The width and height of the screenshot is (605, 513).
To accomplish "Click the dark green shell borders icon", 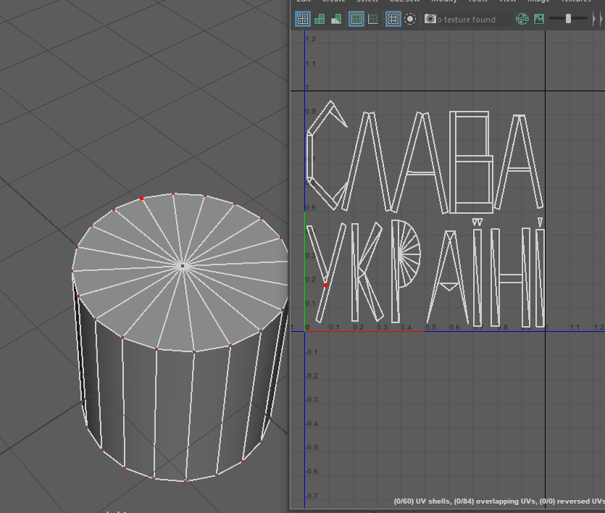I will pyautogui.click(x=373, y=19).
